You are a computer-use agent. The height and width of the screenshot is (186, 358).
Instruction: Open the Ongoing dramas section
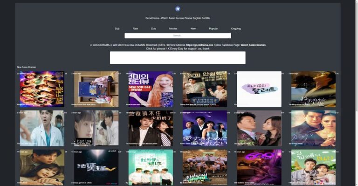pyautogui.click(x=236, y=29)
